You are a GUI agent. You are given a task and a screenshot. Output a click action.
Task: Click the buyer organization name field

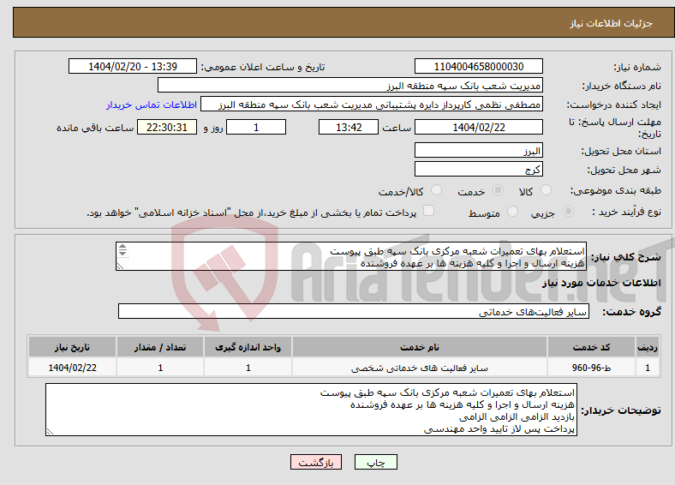click(x=350, y=86)
